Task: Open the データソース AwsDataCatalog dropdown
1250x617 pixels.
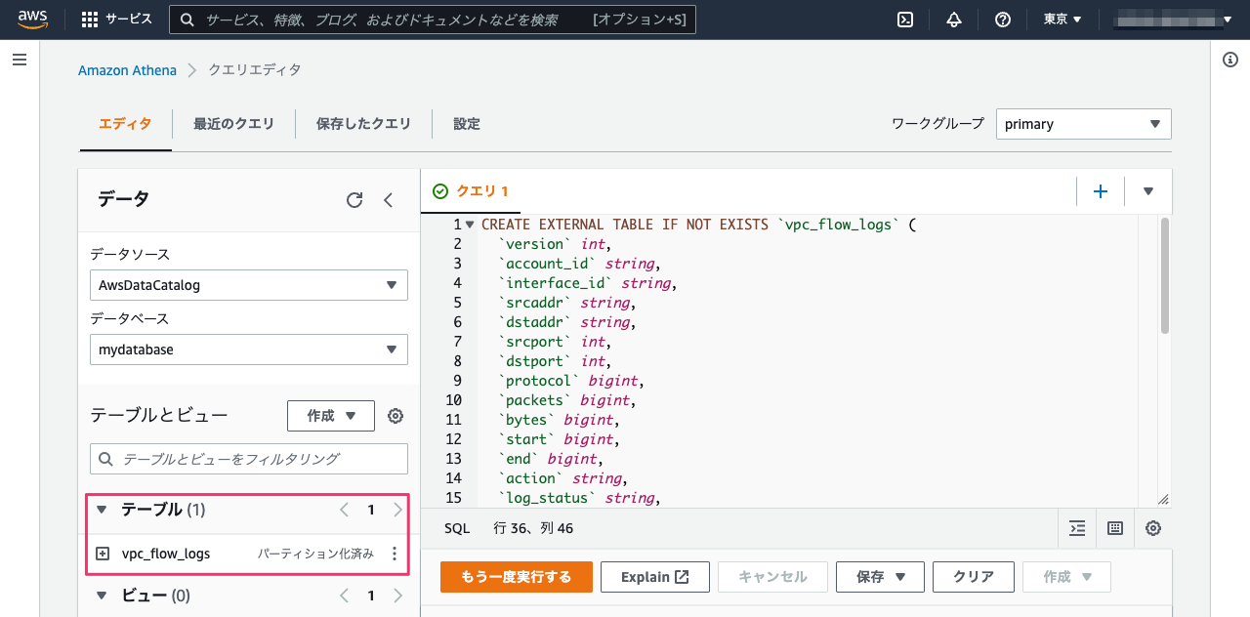Action: [x=248, y=285]
